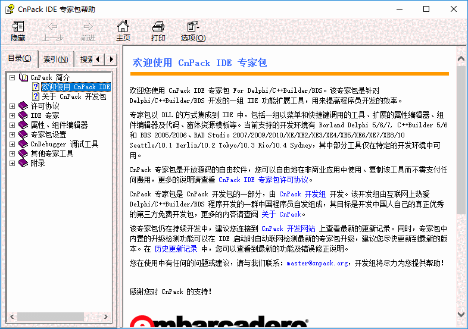Visit the CnPack 开发网站 link

coord(288,228)
